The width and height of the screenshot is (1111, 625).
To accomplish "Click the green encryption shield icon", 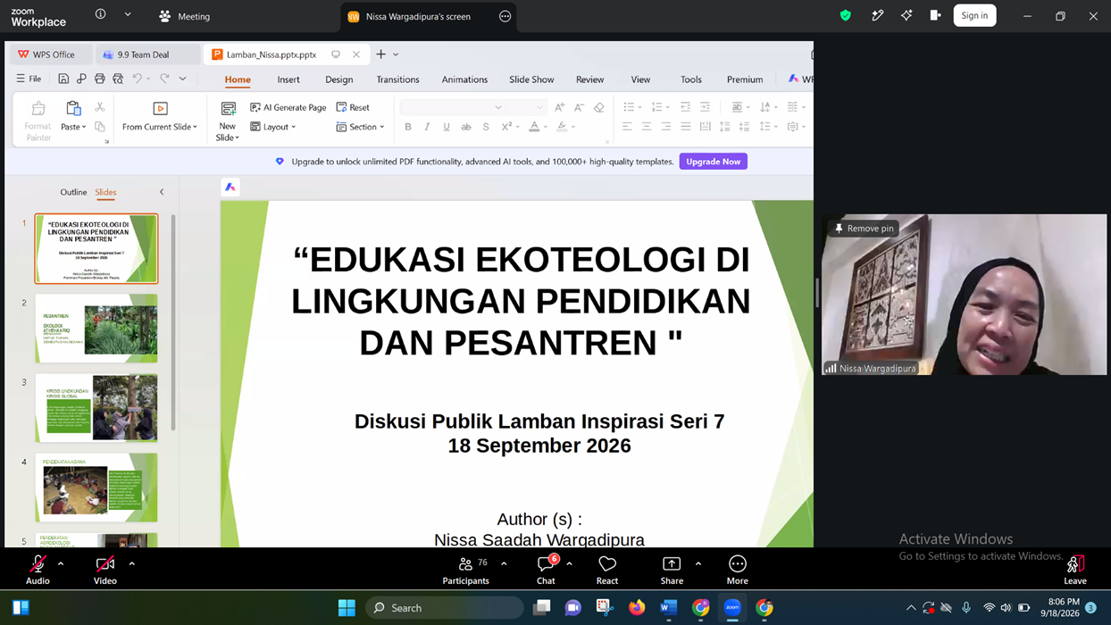I will coord(845,15).
